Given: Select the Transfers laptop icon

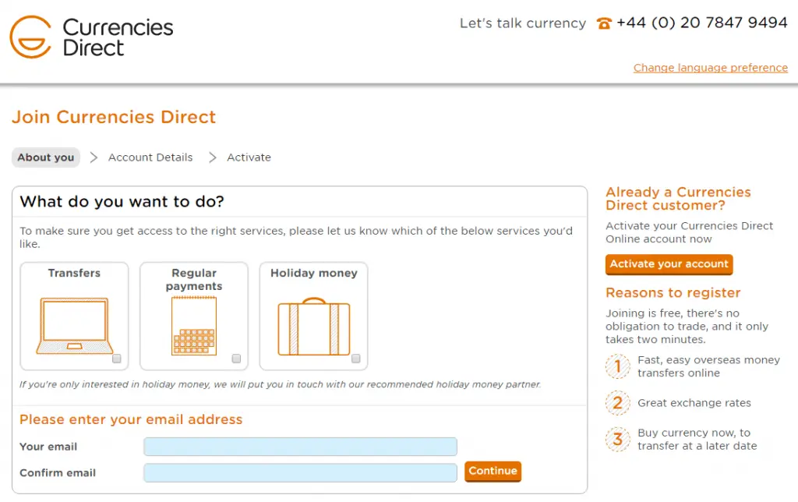Looking at the screenshot, I should pos(74,326).
